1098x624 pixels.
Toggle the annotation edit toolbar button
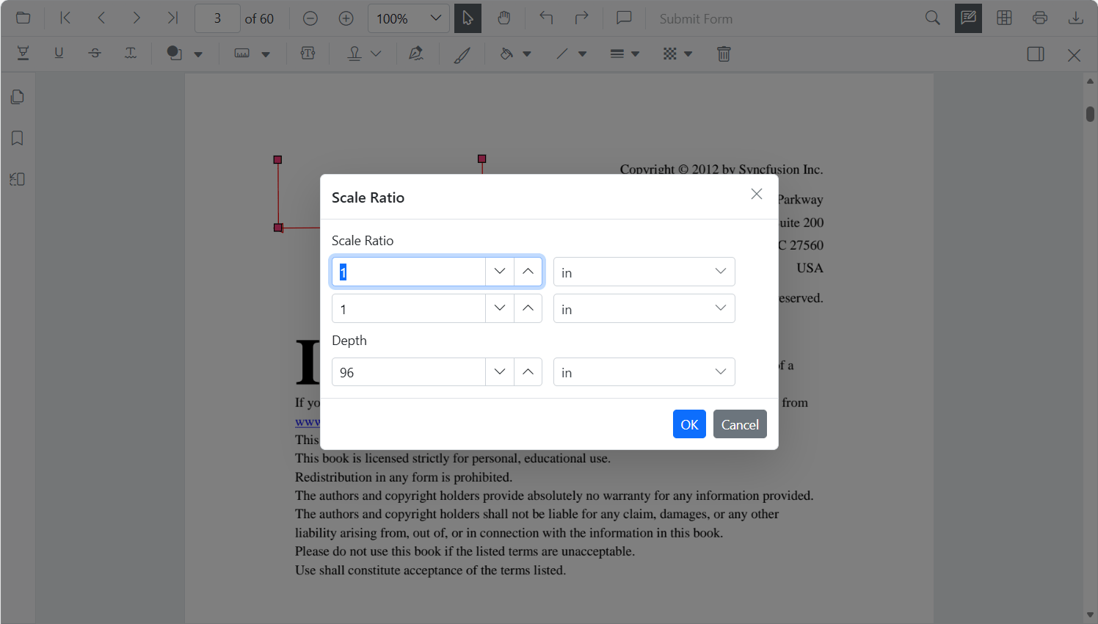point(968,18)
